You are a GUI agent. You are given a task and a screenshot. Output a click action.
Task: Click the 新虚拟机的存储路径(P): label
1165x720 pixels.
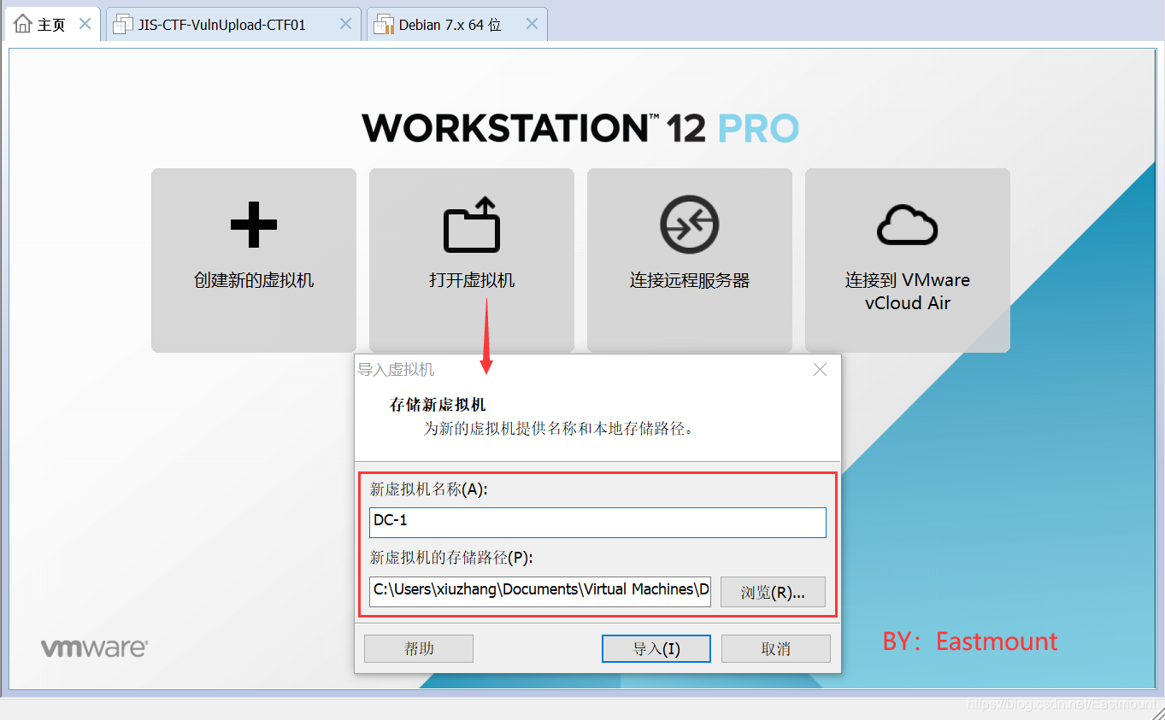pyautogui.click(x=451, y=558)
